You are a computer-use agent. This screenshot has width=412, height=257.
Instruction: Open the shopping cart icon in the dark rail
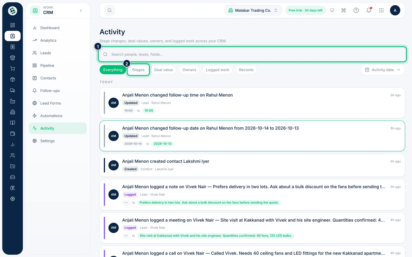pos(12,69)
